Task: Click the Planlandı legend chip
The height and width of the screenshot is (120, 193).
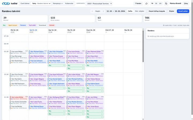Action: point(23,25)
